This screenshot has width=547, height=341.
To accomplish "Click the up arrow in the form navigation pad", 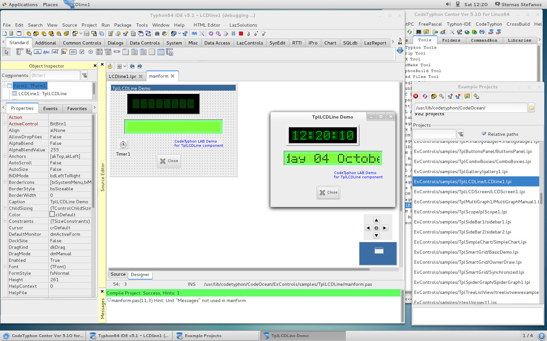I will [x=376, y=220].
